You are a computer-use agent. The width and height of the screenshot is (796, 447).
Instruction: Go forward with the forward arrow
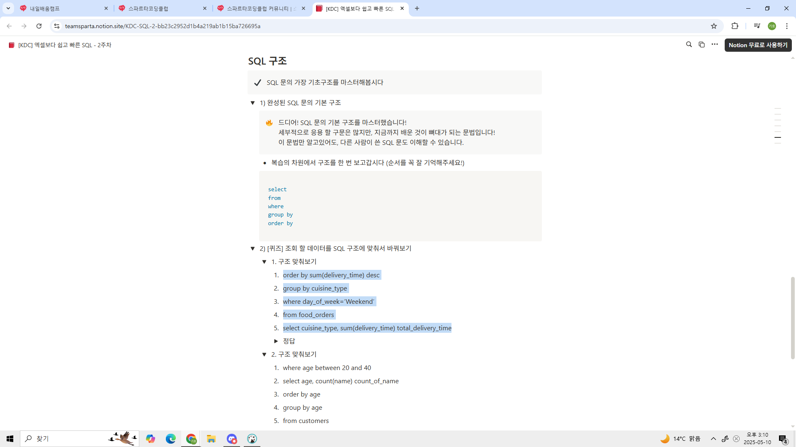(24, 26)
